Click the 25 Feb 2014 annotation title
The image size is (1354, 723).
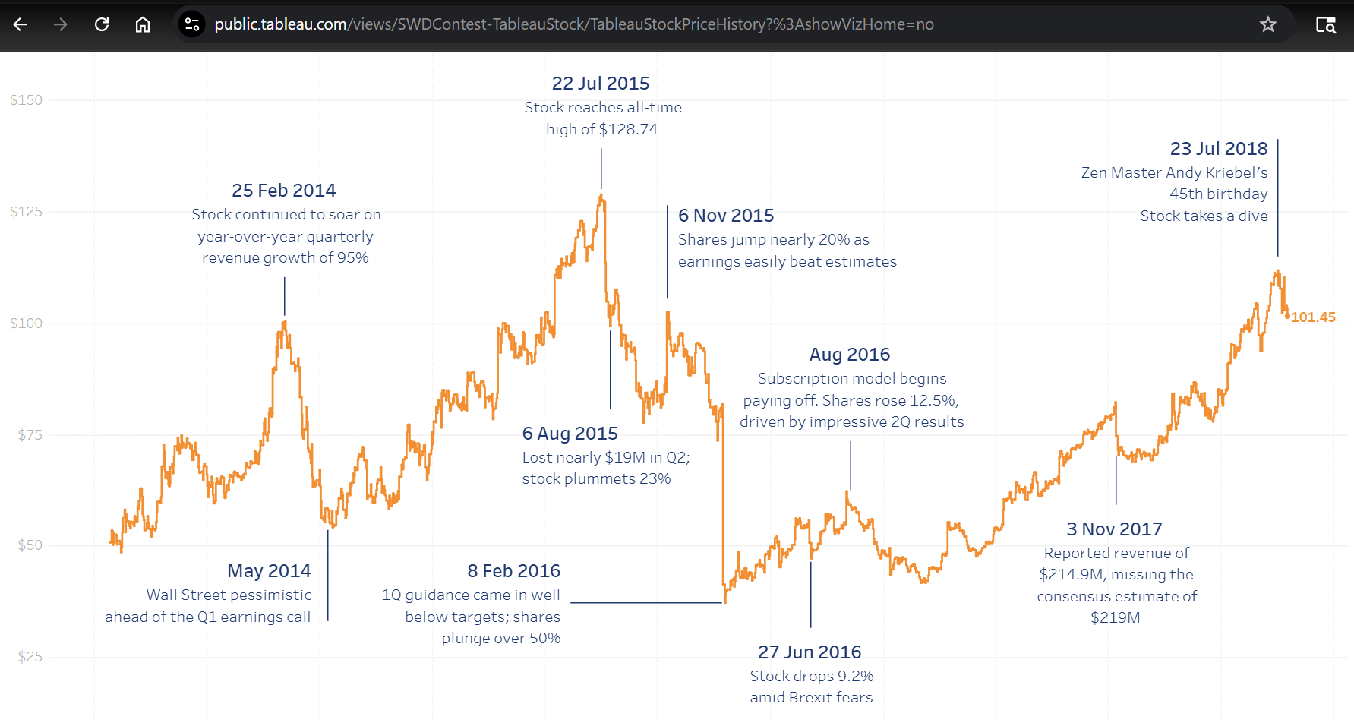point(283,191)
